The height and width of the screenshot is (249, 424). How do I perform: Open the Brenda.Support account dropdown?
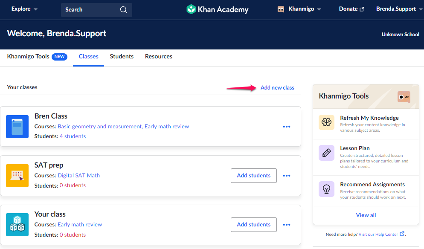point(399,9)
